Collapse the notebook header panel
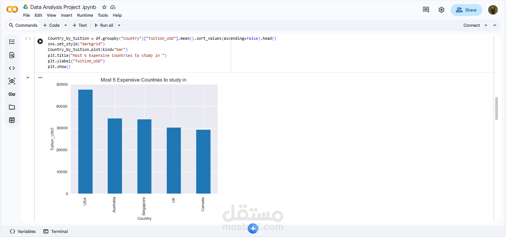506x237 pixels. [x=495, y=25]
